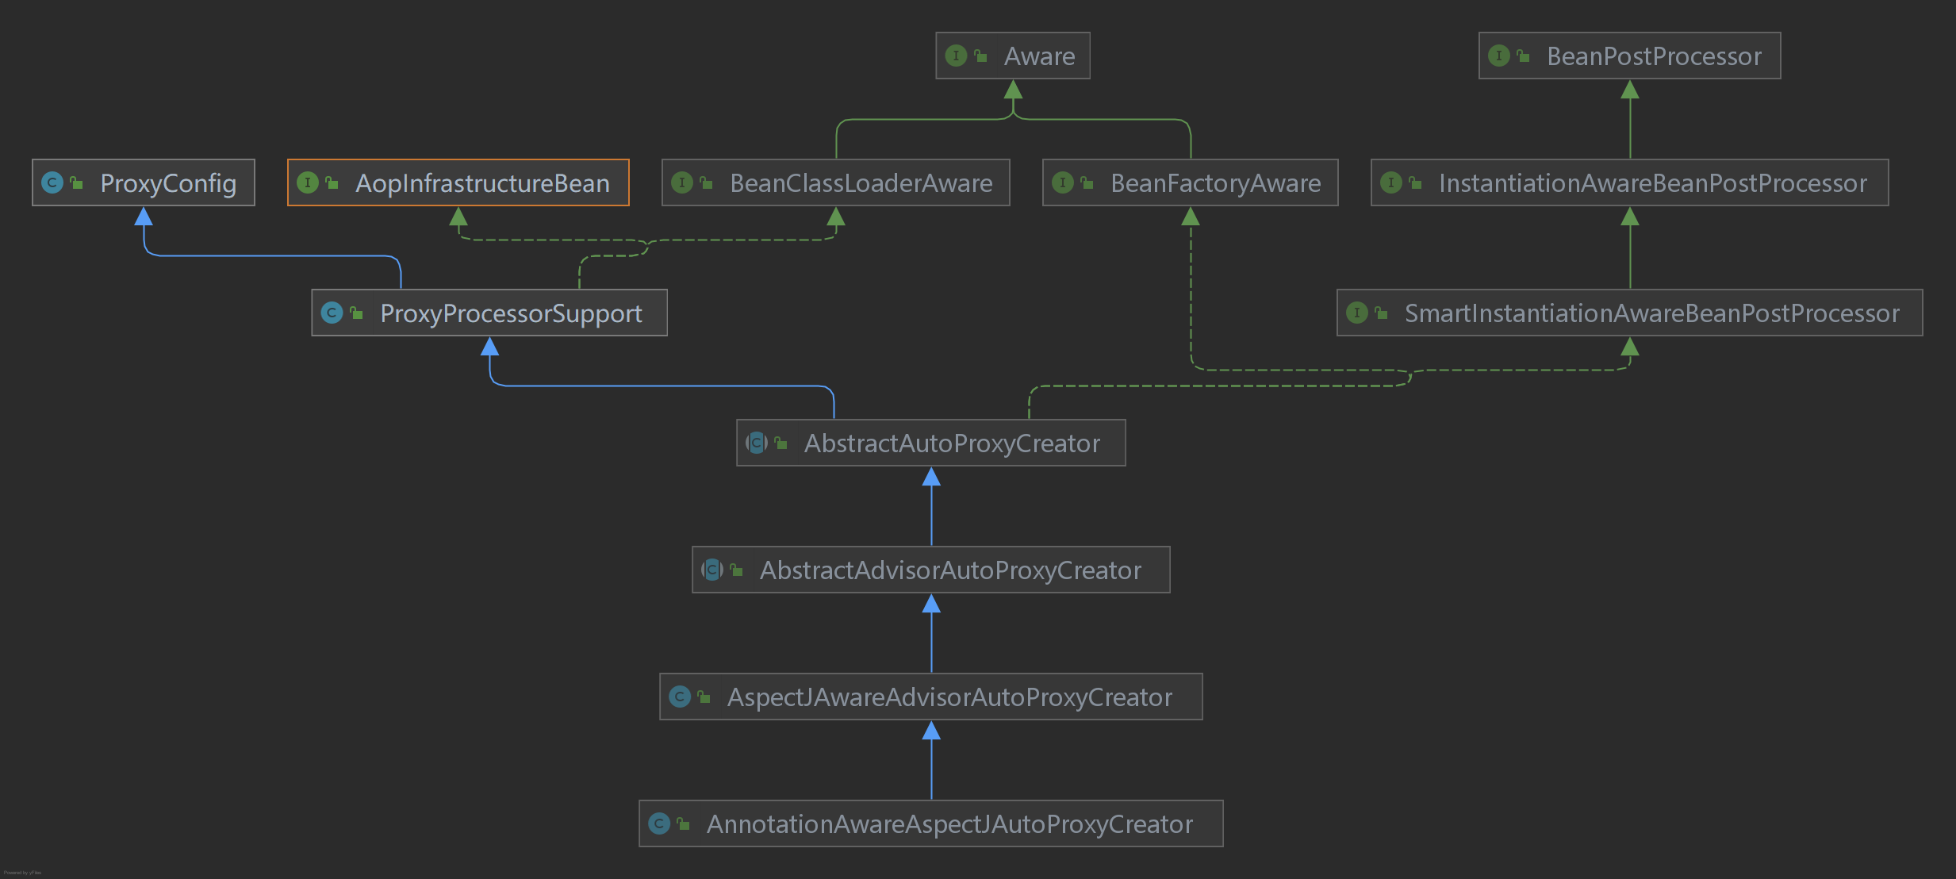Image resolution: width=1956 pixels, height=879 pixels.
Task: Click the public lock icon on the AopInfrastructureBean node
Action: click(332, 182)
